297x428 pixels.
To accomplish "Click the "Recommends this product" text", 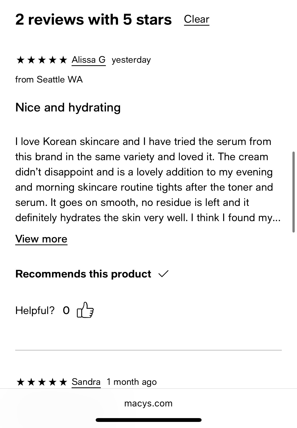I will pos(83,274).
